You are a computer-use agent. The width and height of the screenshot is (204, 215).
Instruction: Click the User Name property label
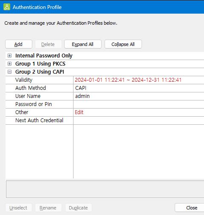[28, 96]
